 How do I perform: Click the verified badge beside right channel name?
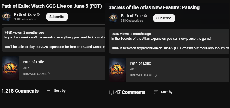point(145,16)
